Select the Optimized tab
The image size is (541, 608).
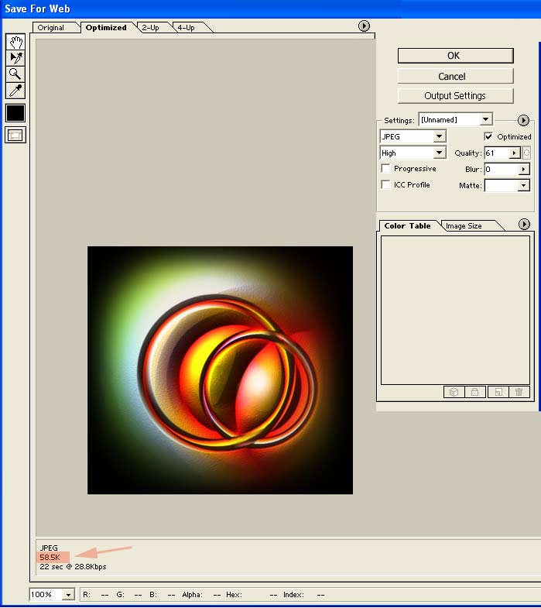click(106, 28)
